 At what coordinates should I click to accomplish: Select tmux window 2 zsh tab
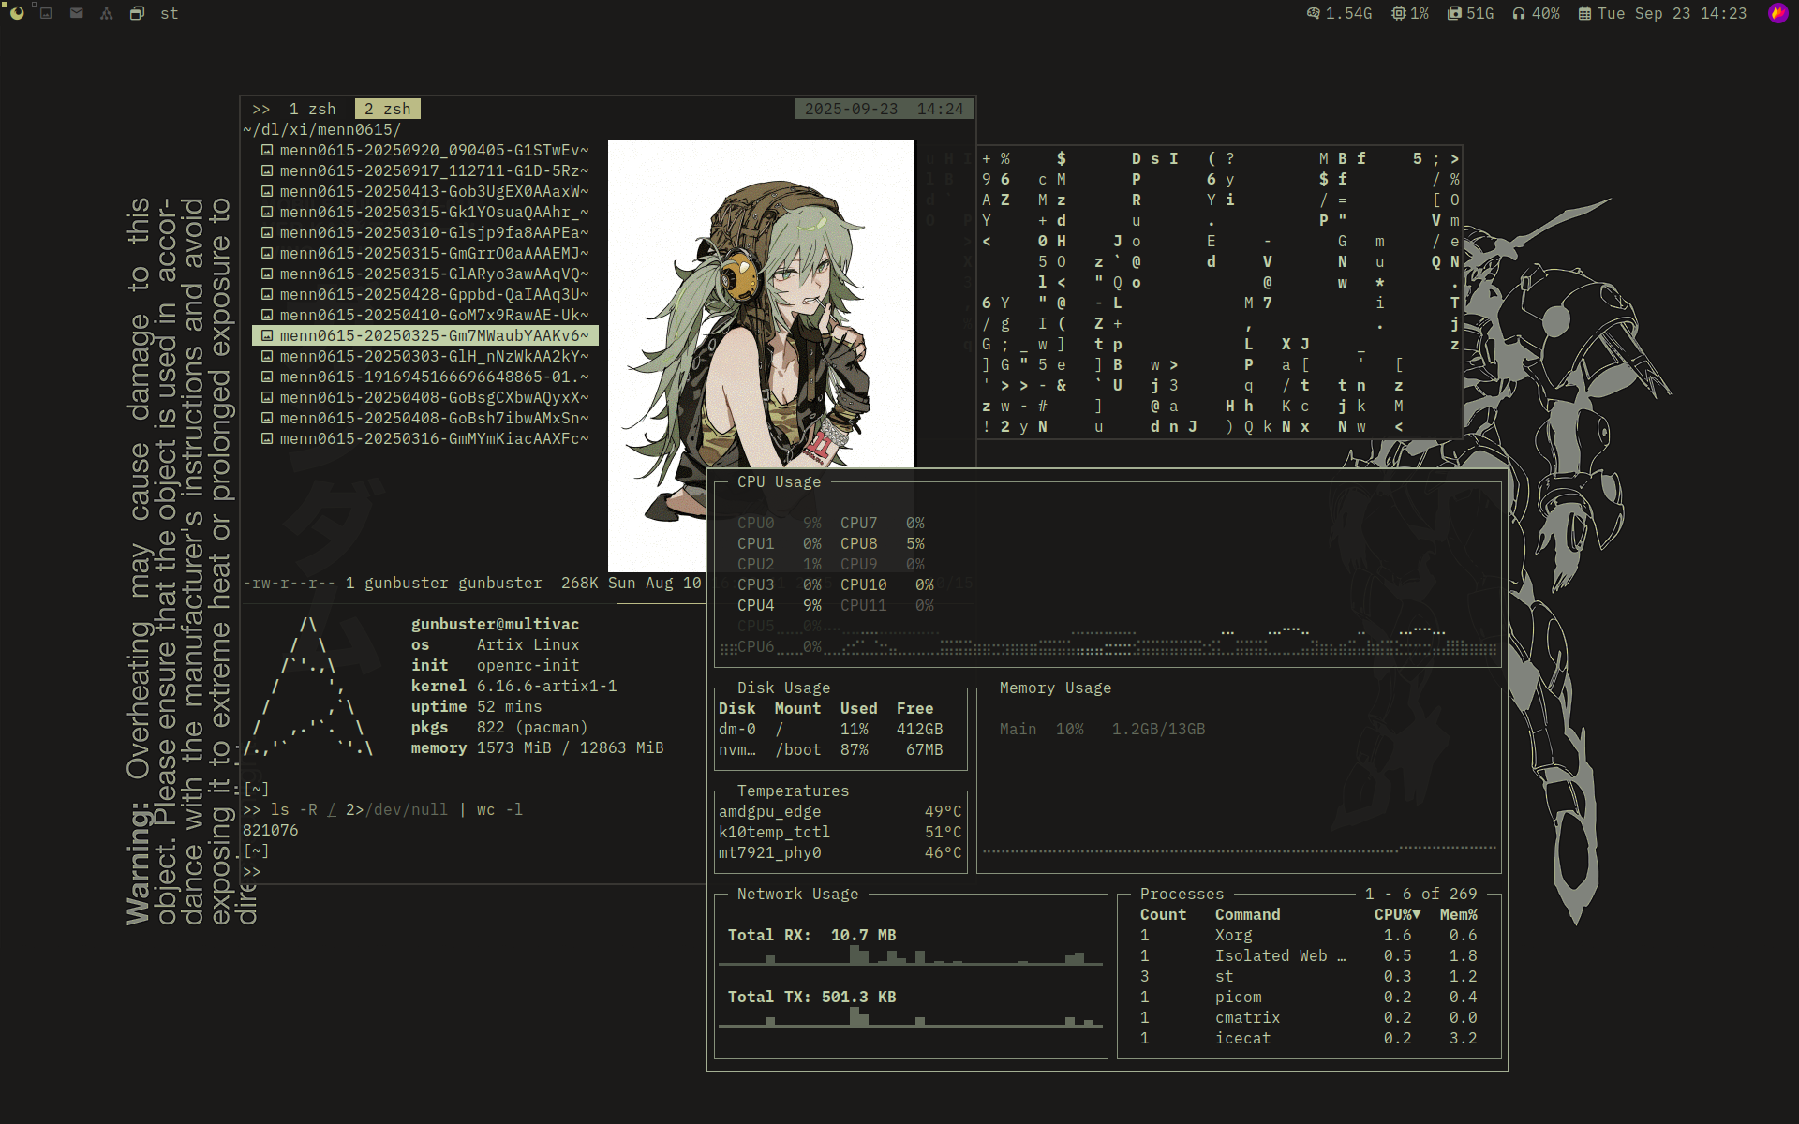coord(387,109)
